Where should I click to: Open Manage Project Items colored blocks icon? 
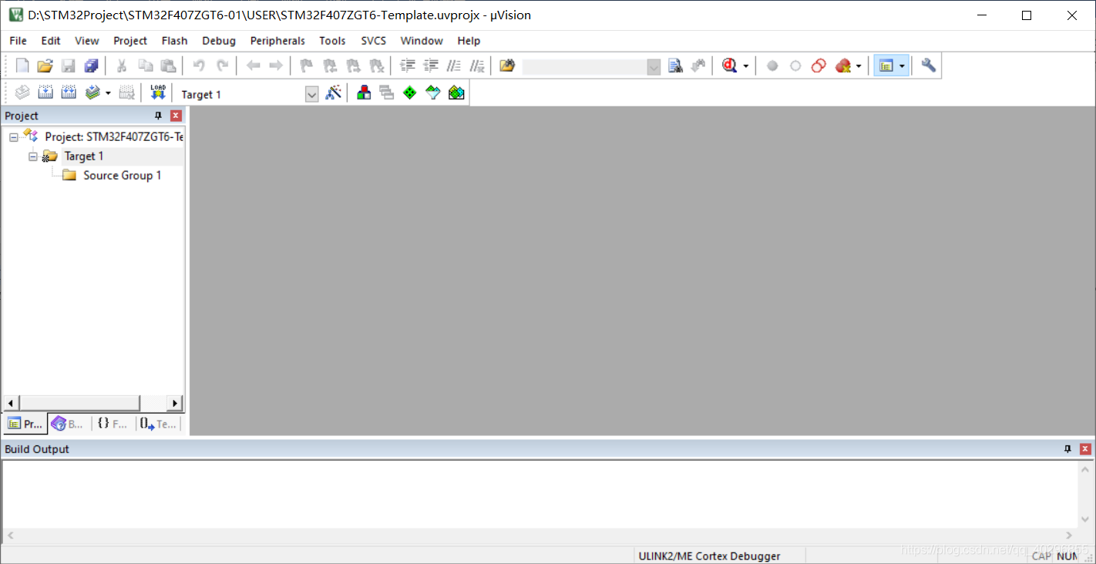click(365, 93)
